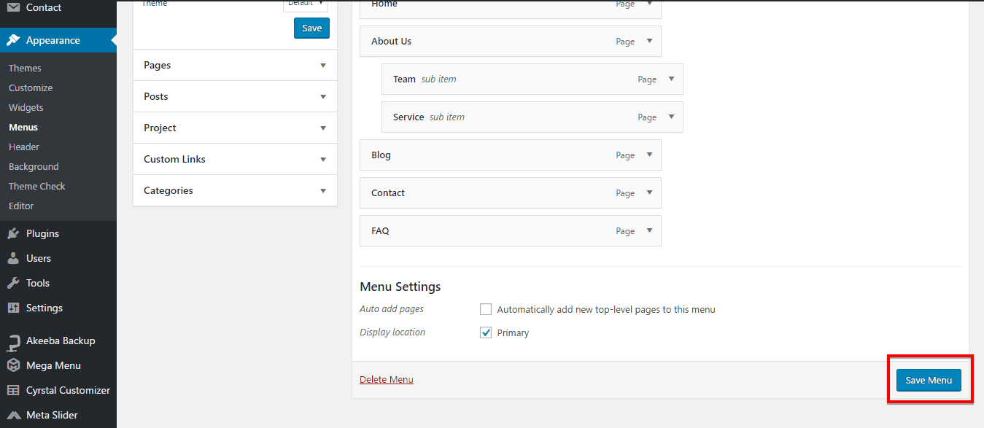Expand the Pages accordion panel
The width and height of the screenshot is (984, 428).
pos(235,65)
